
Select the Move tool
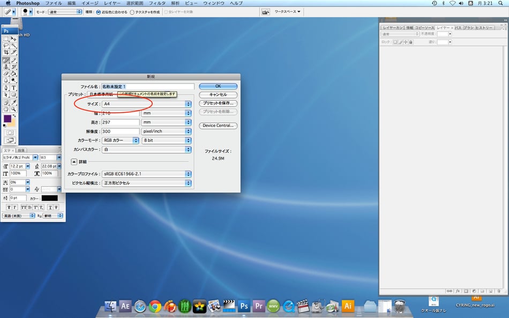pos(13,39)
